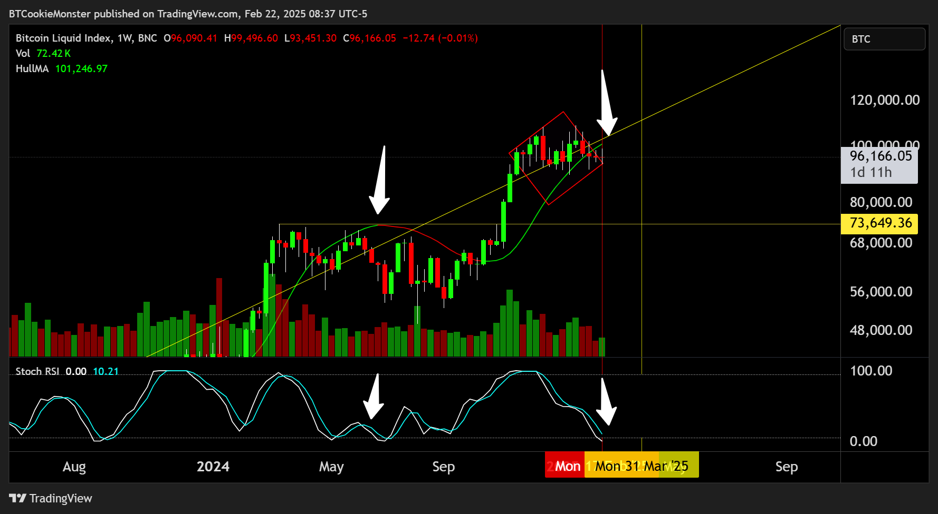The width and height of the screenshot is (938, 514).
Task: Click the BTC currency label box
Action: click(885, 39)
